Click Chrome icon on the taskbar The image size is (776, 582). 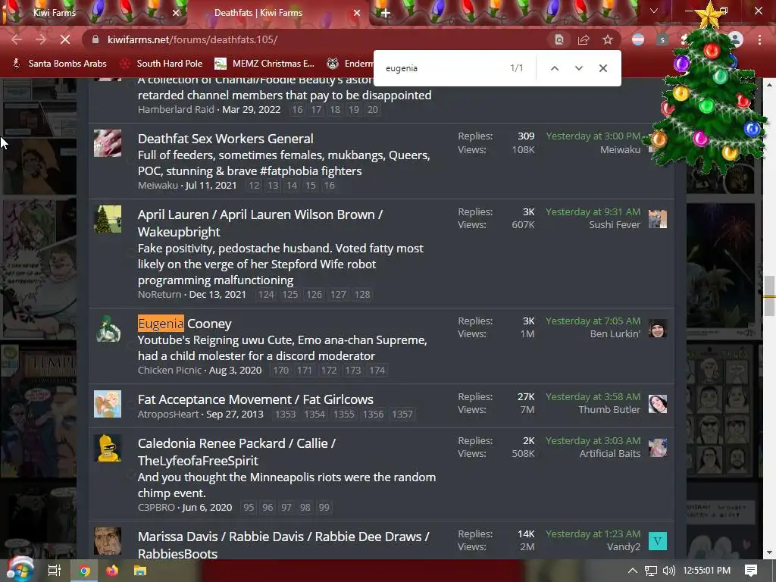[x=84, y=571]
